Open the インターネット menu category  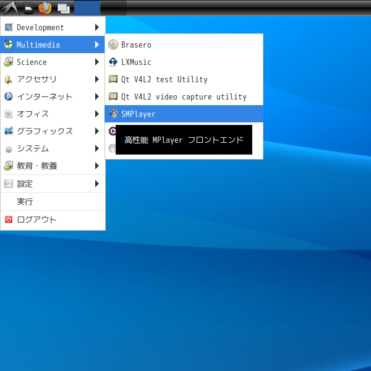click(x=53, y=96)
